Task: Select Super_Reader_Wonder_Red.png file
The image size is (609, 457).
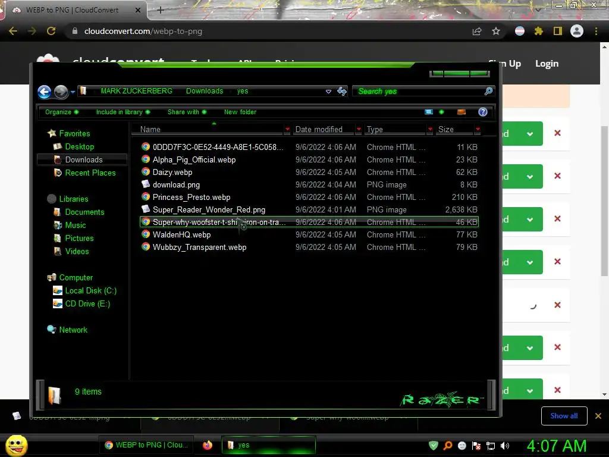Action: pos(309,210)
